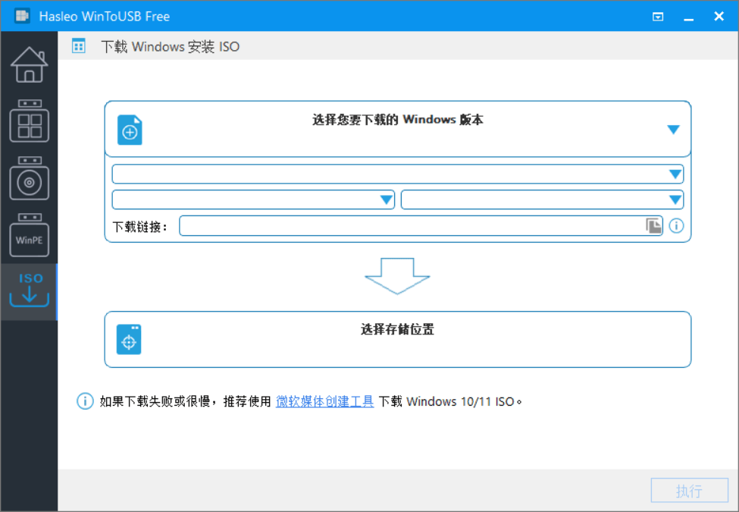The image size is (739, 512).
Task: Open the title bar menu dropdown button
Action: coord(658,17)
